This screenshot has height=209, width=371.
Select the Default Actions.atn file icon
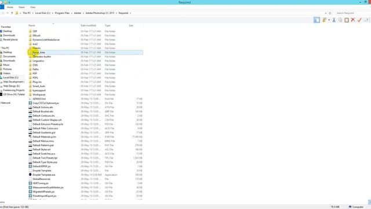(30, 107)
